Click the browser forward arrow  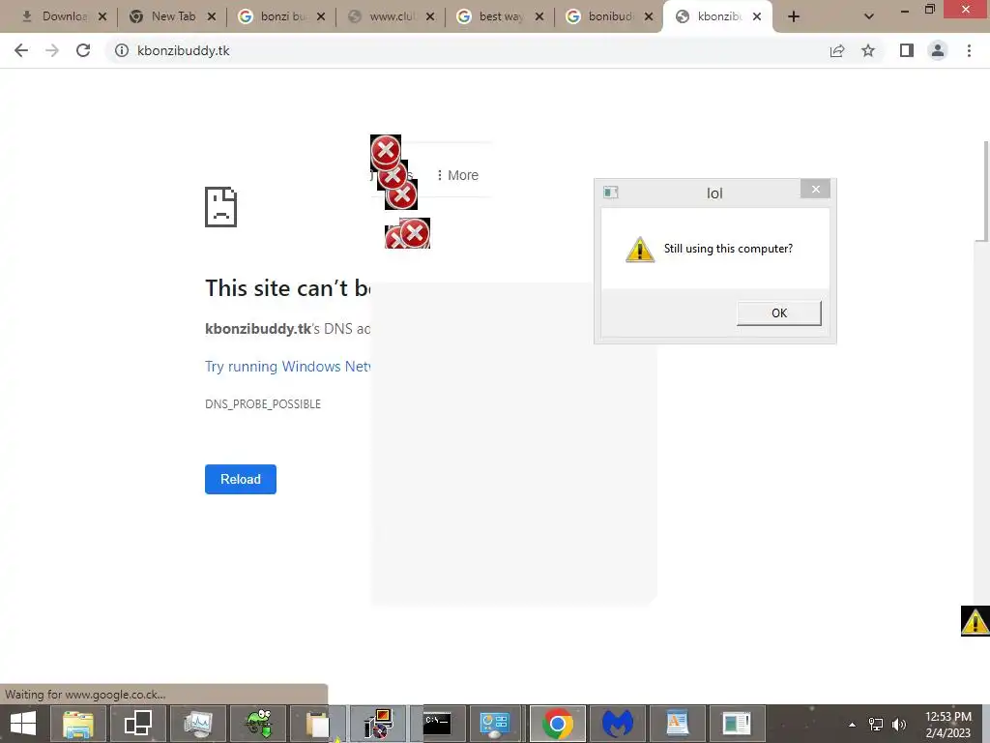52,50
